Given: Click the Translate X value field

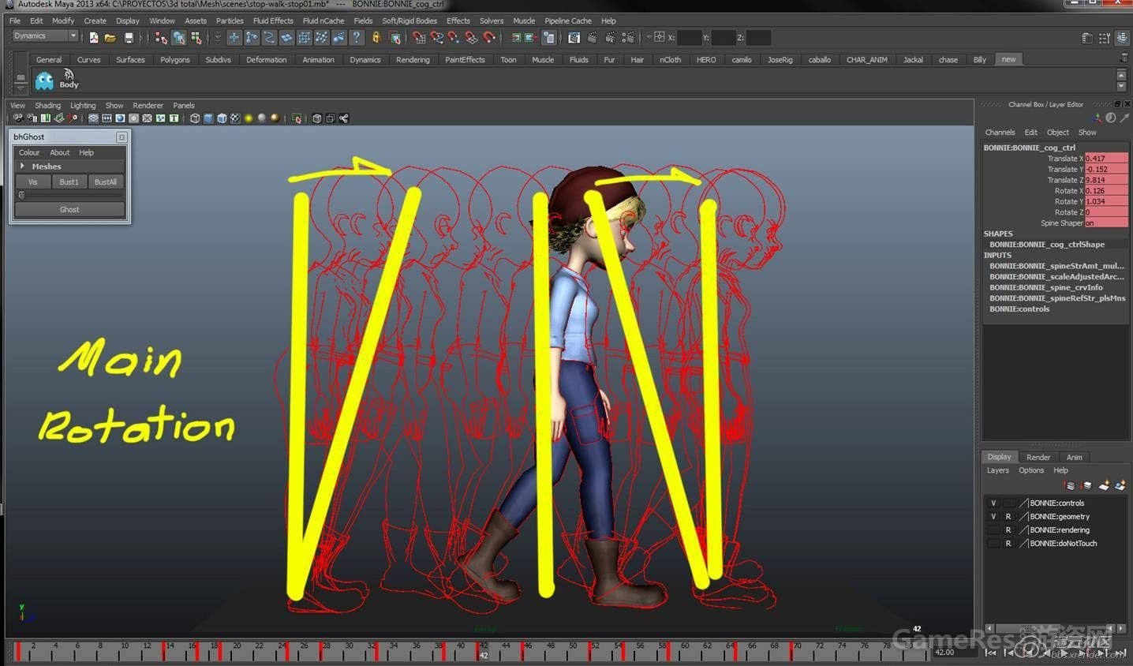Looking at the screenshot, I should pos(1106,159).
